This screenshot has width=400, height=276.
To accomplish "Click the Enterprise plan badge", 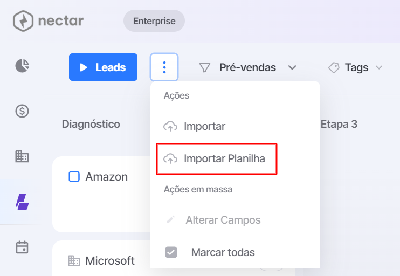I will click(154, 21).
